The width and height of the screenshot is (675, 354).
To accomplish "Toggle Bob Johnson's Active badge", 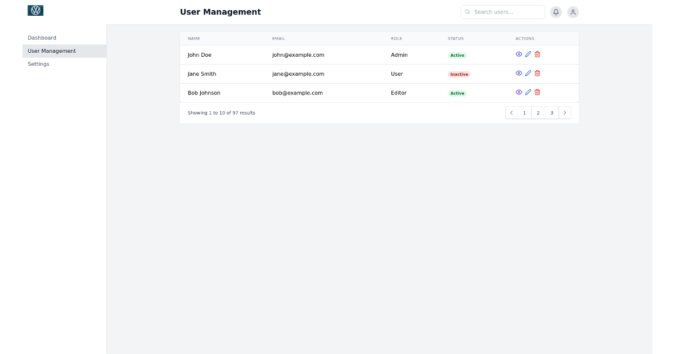I will (x=457, y=93).
